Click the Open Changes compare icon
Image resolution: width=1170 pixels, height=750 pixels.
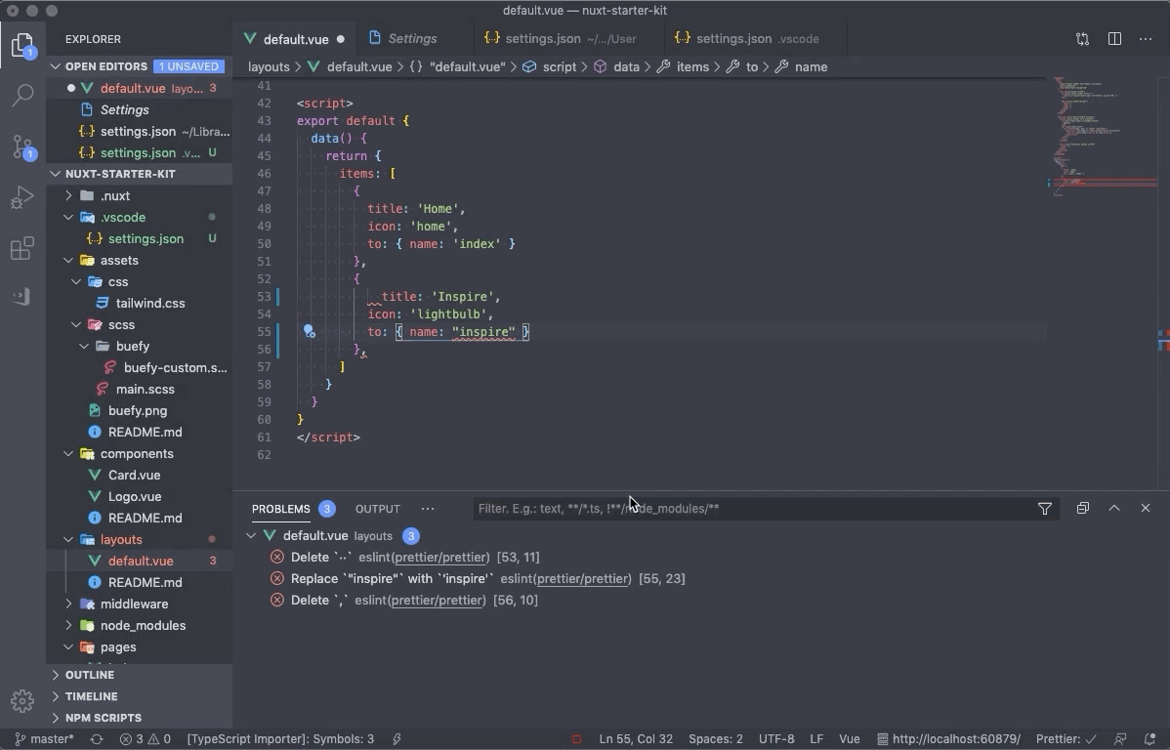(1082, 39)
